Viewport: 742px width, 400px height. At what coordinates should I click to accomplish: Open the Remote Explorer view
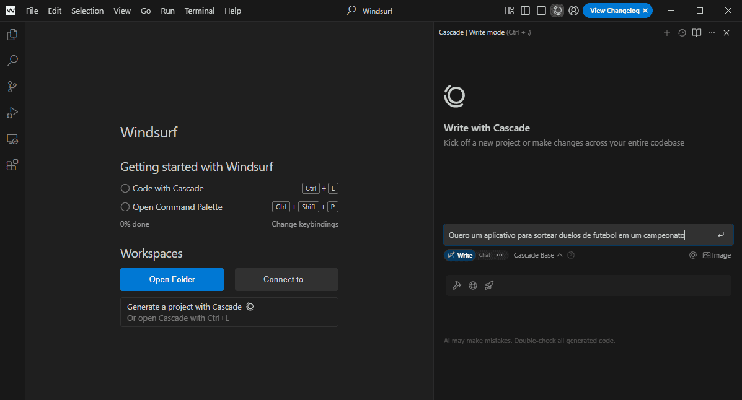(12, 139)
